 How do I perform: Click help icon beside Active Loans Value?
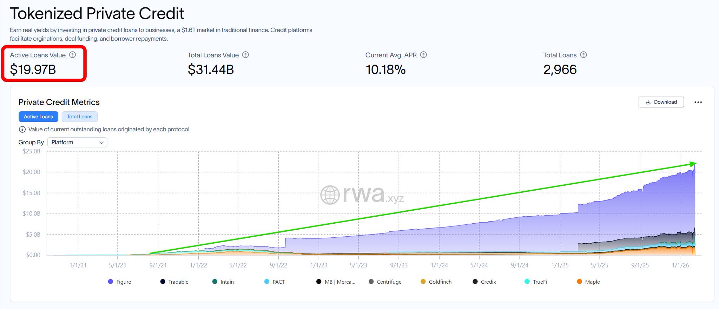[73, 55]
